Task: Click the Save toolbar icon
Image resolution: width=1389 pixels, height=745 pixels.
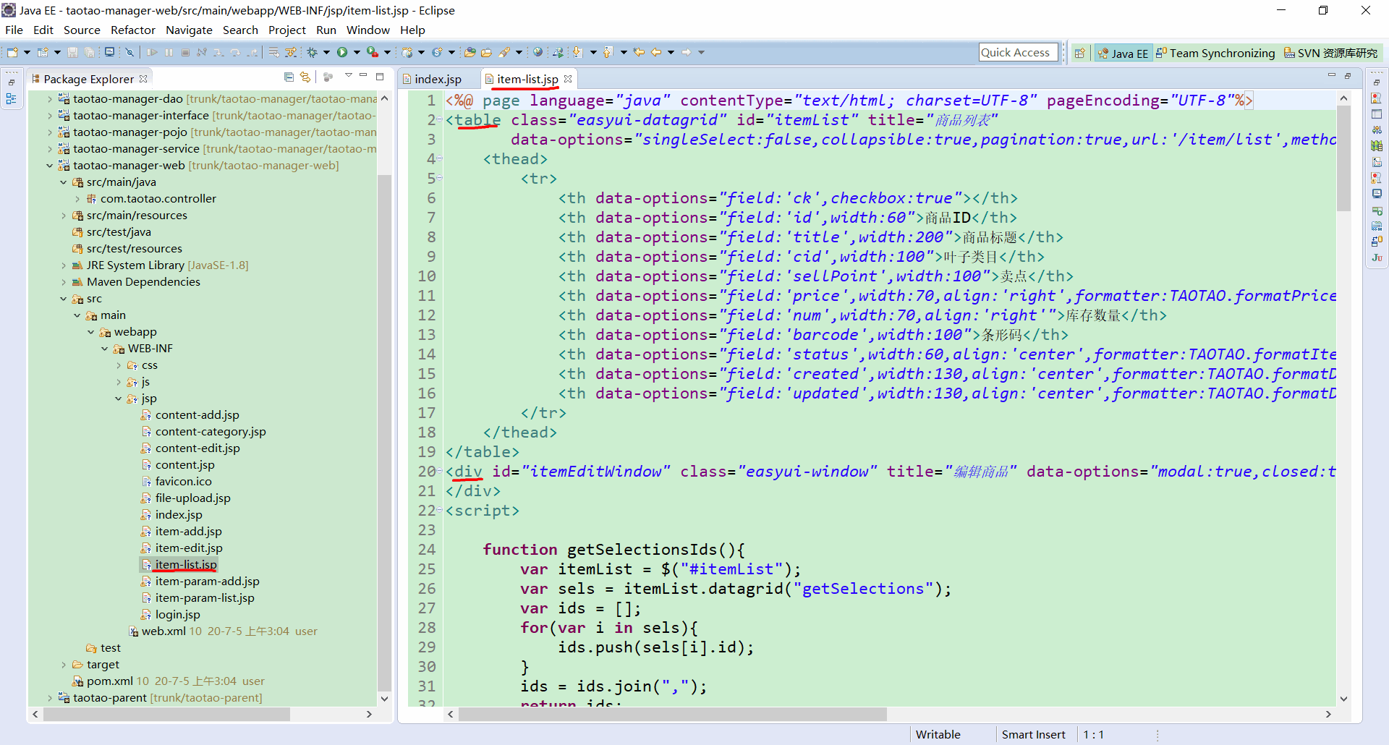Action: click(72, 52)
